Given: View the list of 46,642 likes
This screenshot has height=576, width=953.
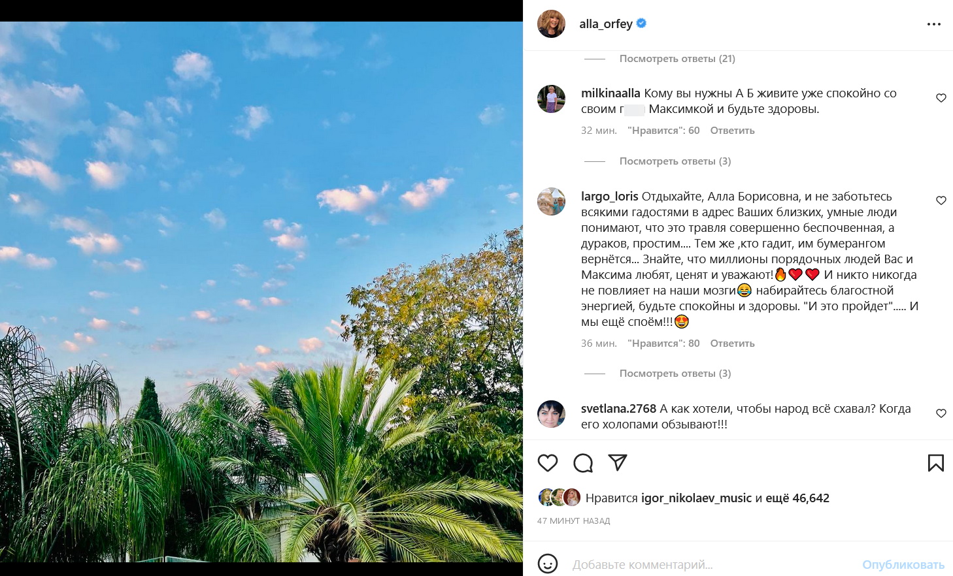Looking at the screenshot, I should pos(811,498).
